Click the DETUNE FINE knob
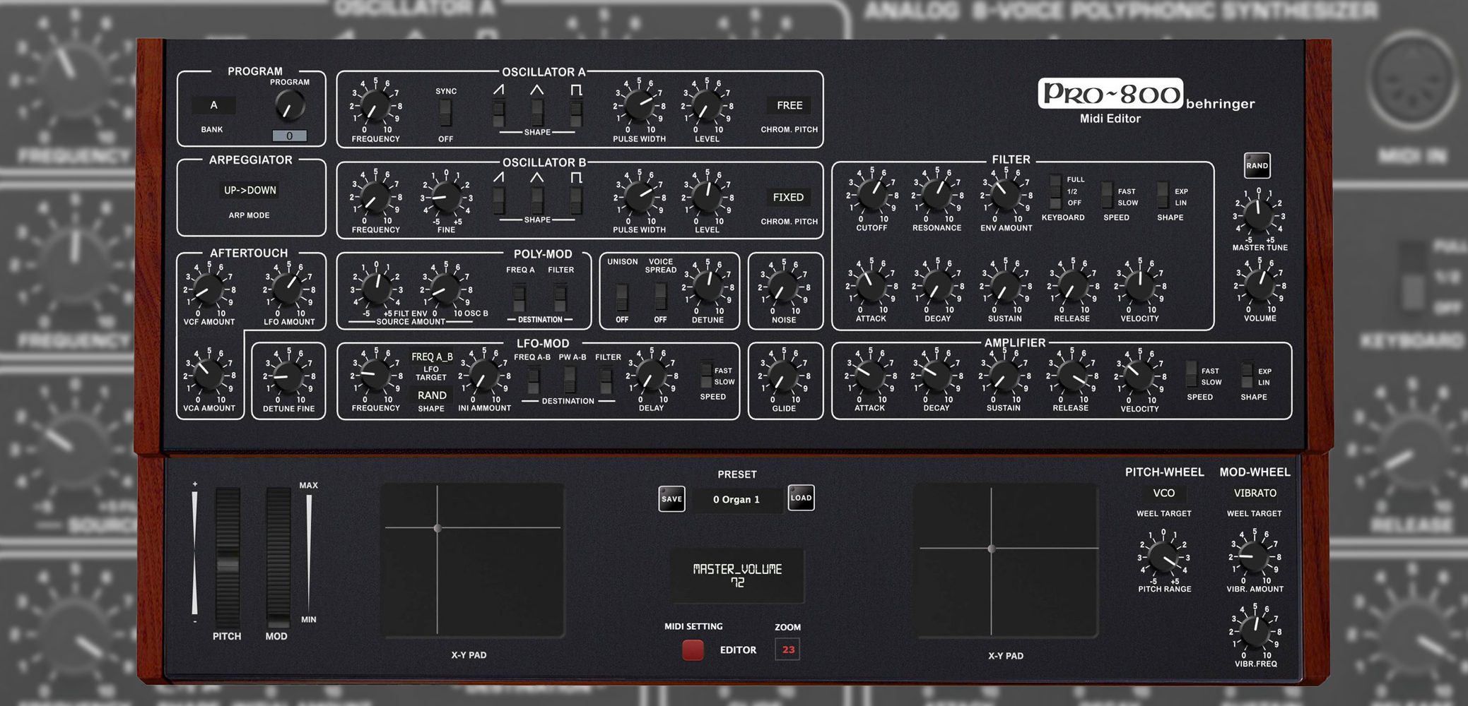The height and width of the screenshot is (706, 1468). [288, 376]
